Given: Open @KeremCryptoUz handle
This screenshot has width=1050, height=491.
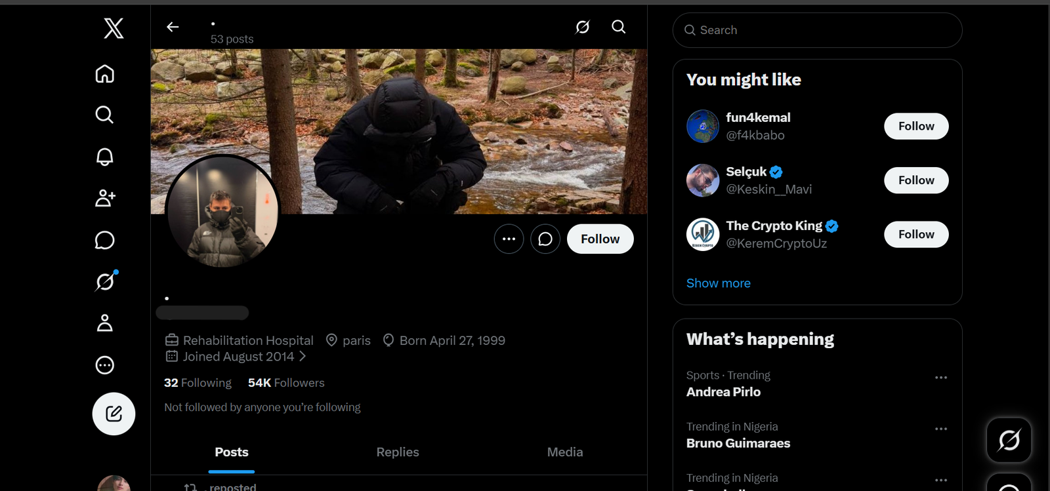Looking at the screenshot, I should pos(776,243).
